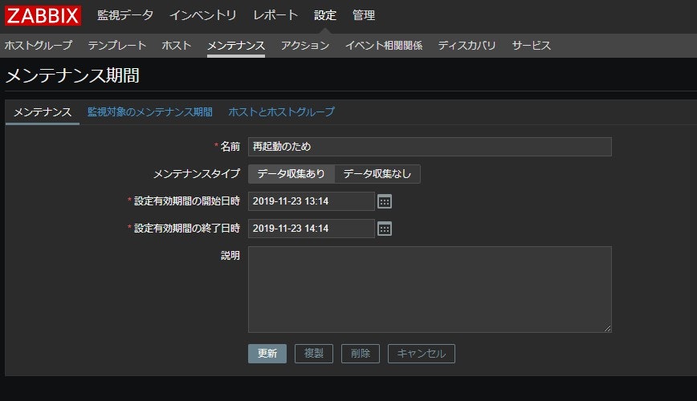Open the レポート menu
The width and height of the screenshot is (697, 401).
pyautogui.click(x=275, y=15)
